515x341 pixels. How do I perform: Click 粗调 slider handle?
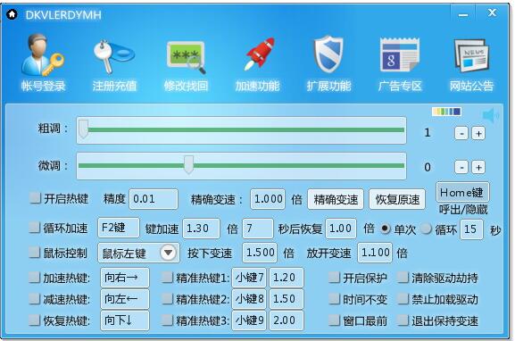pos(83,129)
